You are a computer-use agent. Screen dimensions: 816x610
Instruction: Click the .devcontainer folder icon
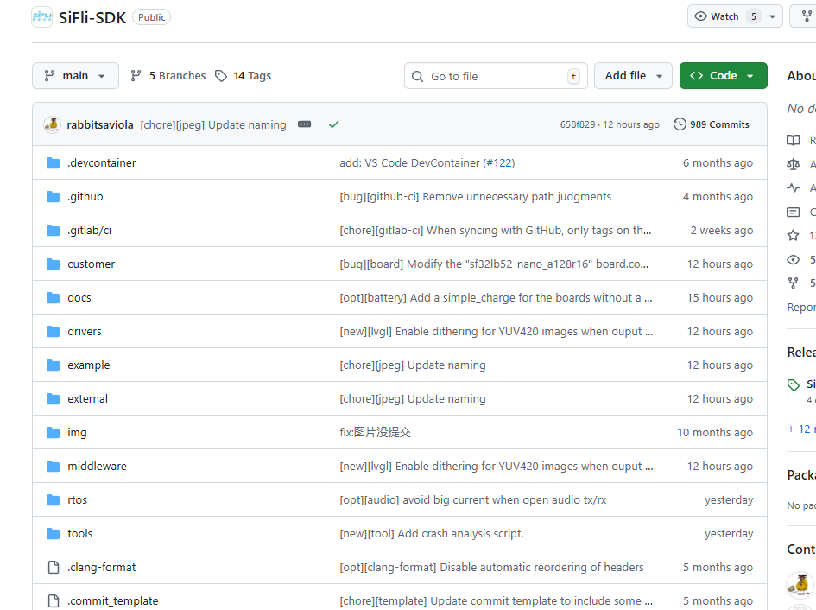point(53,163)
